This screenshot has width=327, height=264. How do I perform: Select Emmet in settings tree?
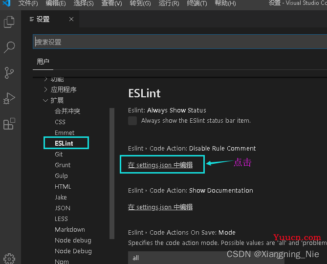pyautogui.click(x=65, y=132)
